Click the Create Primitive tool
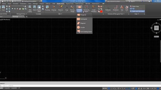This screenshot has height=90, width=161. pyautogui.click(x=94, y=9)
